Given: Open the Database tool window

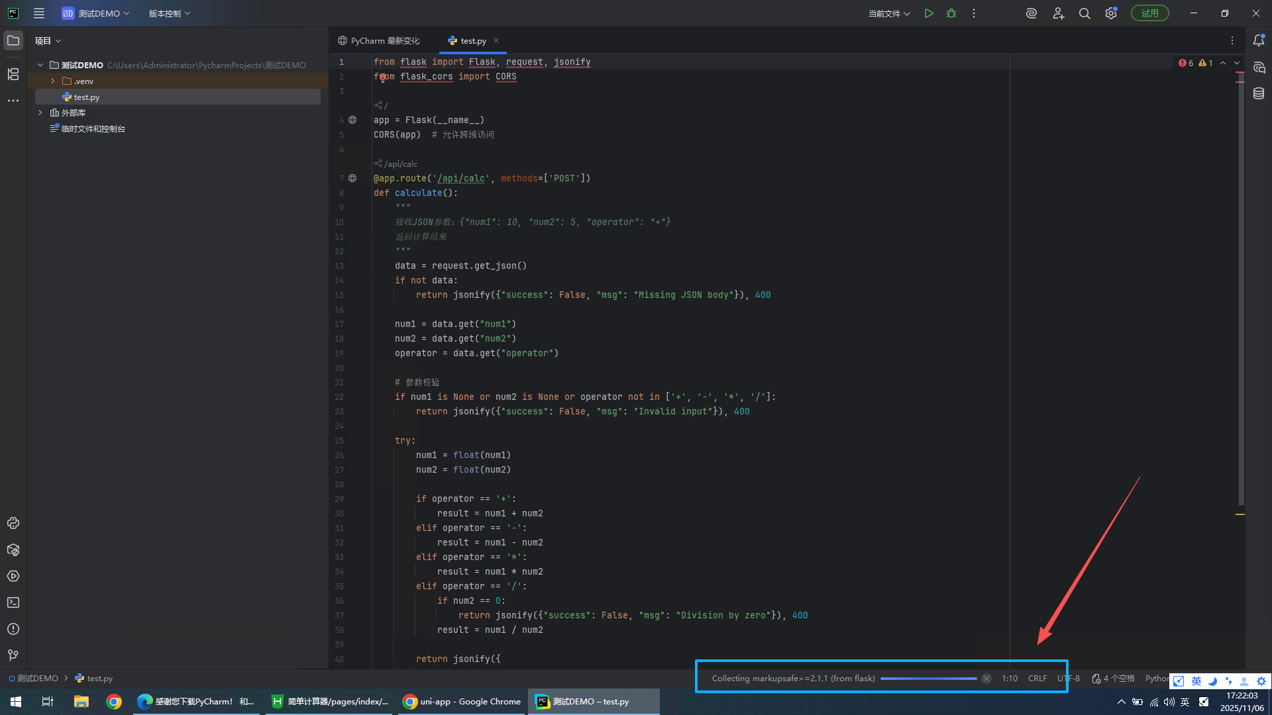Looking at the screenshot, I should tap(1259, 94).
